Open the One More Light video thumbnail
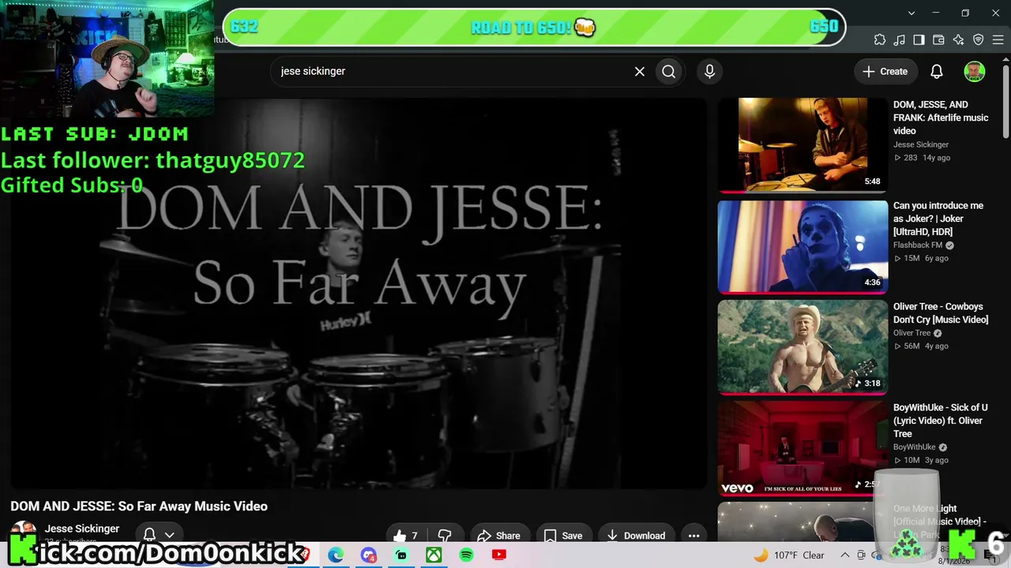 [x=802, y=521]
